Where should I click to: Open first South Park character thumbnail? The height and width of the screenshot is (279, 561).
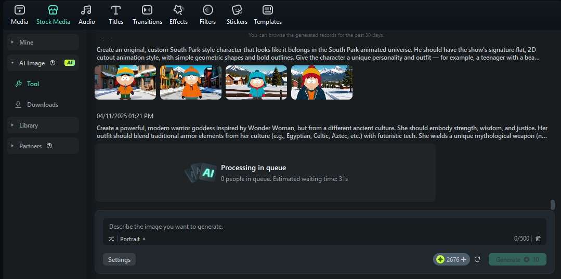(x=125, y=82)
